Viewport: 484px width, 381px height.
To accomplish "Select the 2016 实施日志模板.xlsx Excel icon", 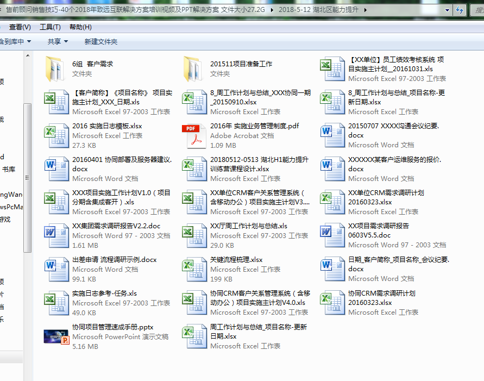I will pos(56,135).
